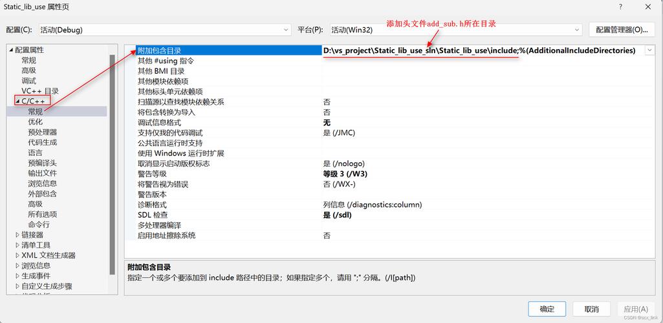Select the 其他模块依赖项 property

[163, 81]
